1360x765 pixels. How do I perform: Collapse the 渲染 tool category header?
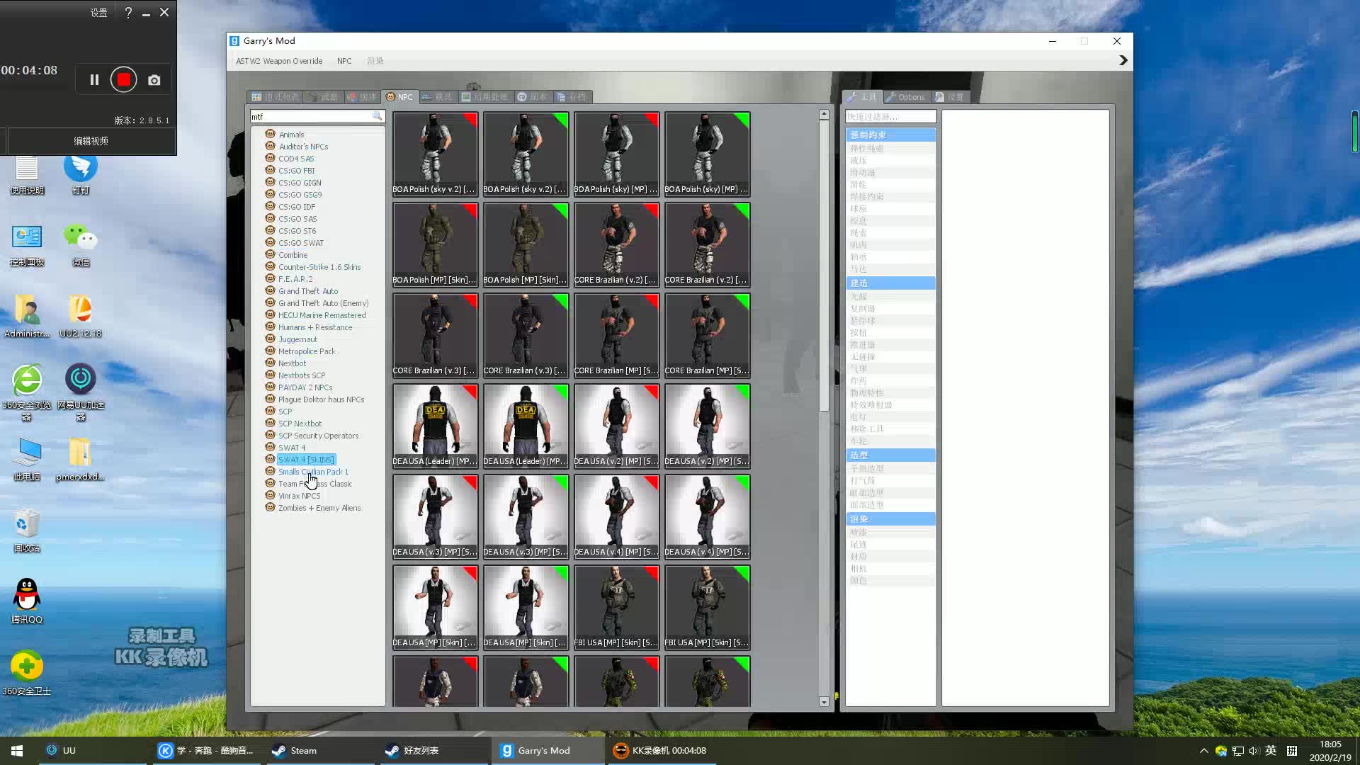pyautogui.click(x=890, y=518)
